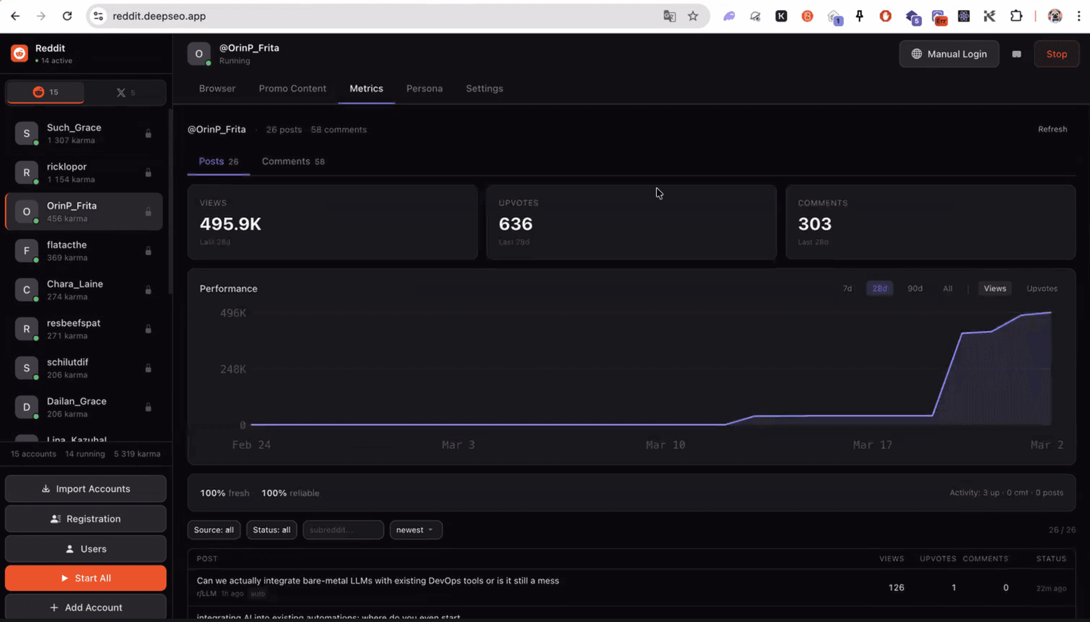This screenshot has width=1090, height=622.
Task: Click the Add Account option
Action: point(85,607)
